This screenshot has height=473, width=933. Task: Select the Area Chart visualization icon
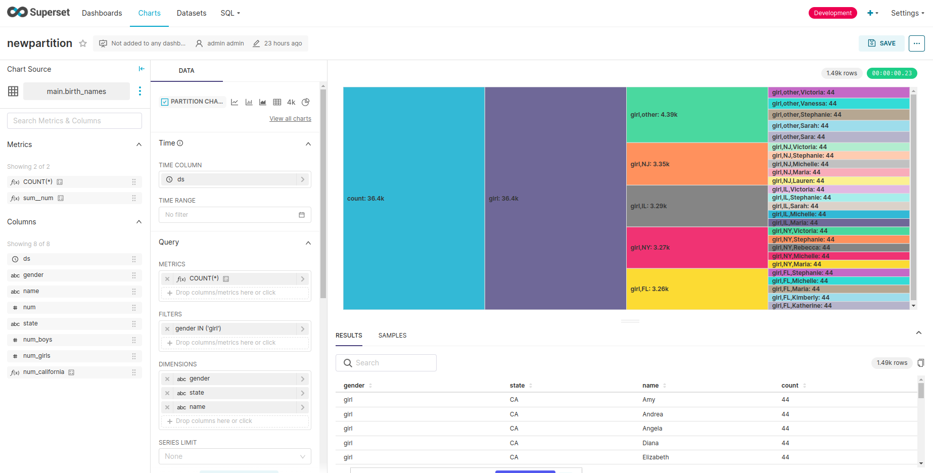coord(262,102)
